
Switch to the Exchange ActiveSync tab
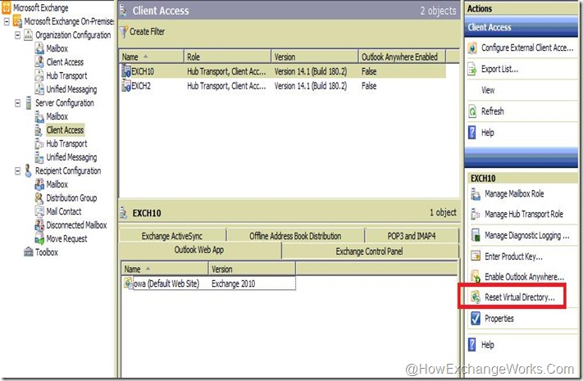click(172, 236)
